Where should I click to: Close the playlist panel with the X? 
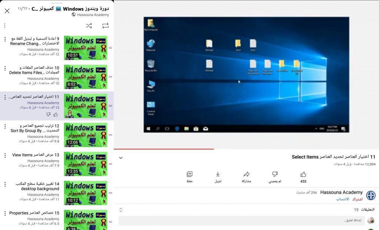coord(7,11)
